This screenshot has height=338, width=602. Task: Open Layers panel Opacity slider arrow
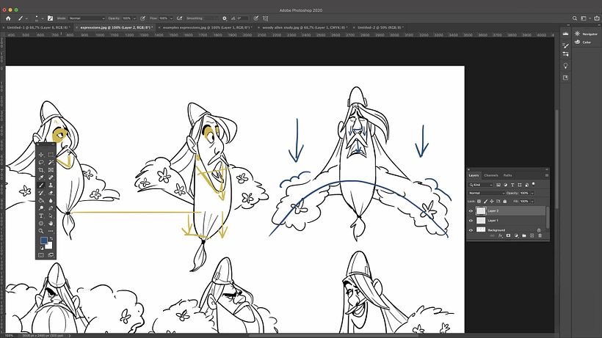(x=532, y=193)
